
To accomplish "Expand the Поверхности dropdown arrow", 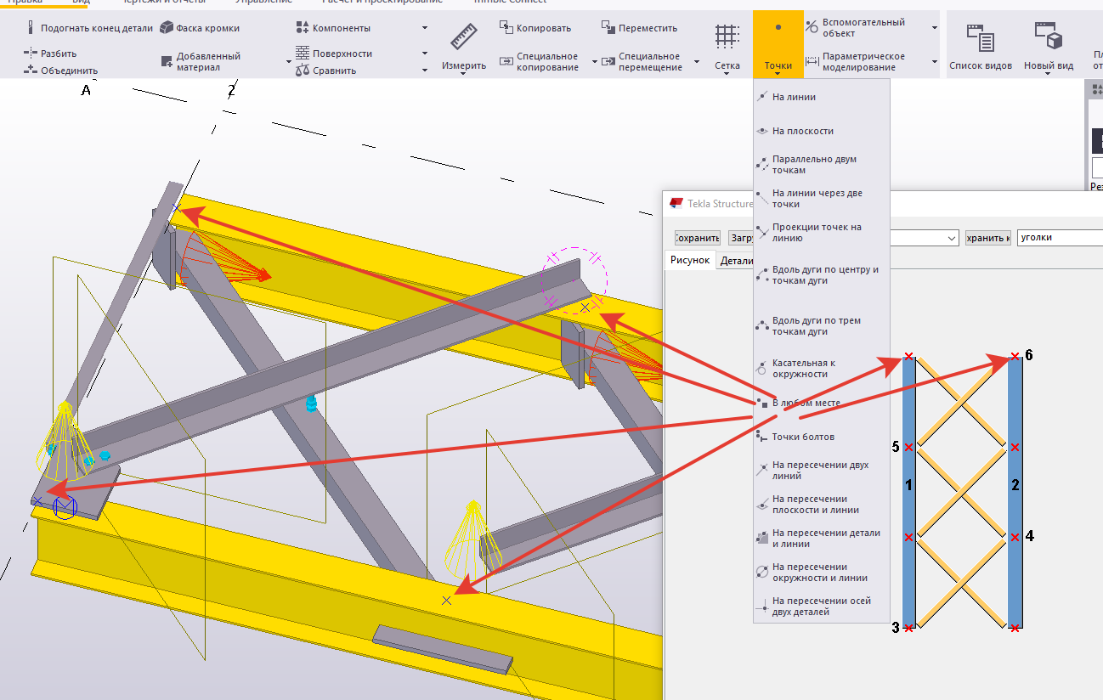I will [x=425, y=54].
